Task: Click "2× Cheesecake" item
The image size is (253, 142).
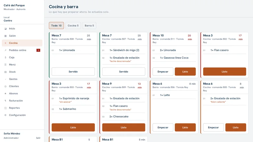Action: (x=119, y=116)
